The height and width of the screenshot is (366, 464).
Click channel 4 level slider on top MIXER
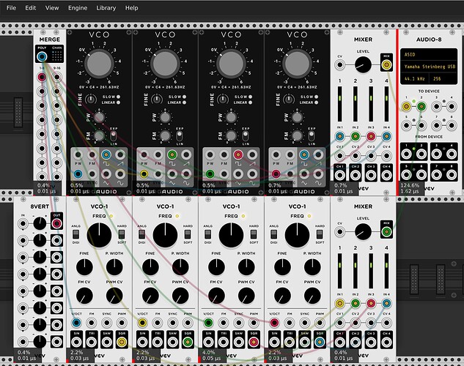tap(386, 104)
